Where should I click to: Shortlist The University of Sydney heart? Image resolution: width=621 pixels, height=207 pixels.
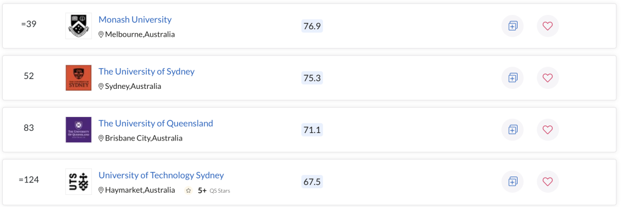pyautogui.click(x=548, y=78)
